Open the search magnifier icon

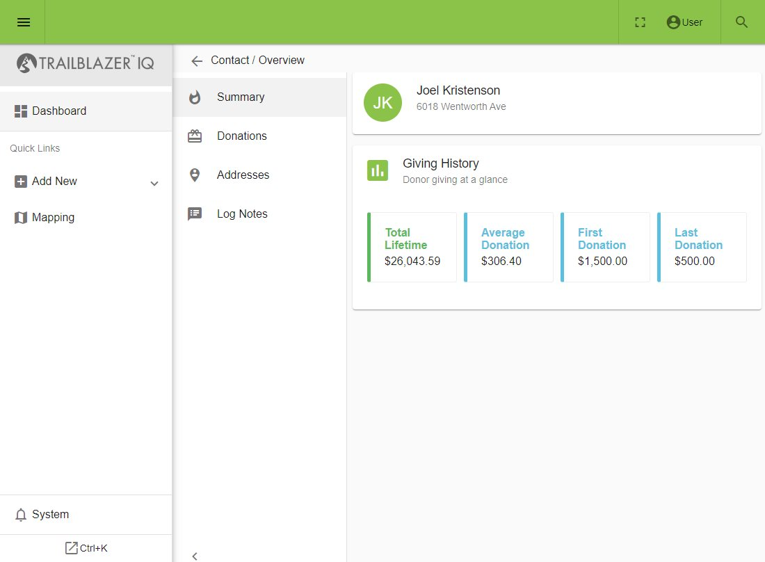click(x=741, y=22)
